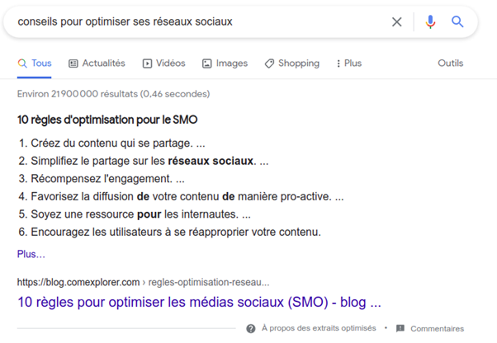Click the Shopping tag icon
The width and height of the screenshot is (497, 343).
click(269, 63)
